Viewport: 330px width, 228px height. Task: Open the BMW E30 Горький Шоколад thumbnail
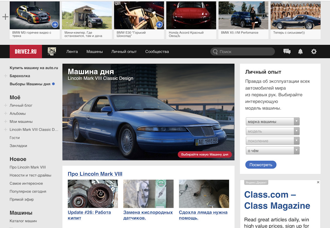pyautogui.click(x=139, y=15)
